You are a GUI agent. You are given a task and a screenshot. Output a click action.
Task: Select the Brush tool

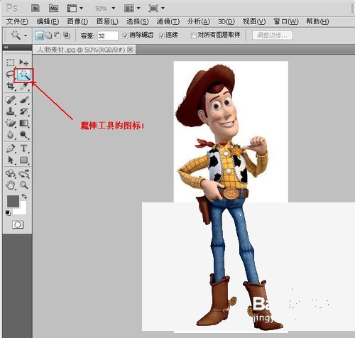[24, 100]
